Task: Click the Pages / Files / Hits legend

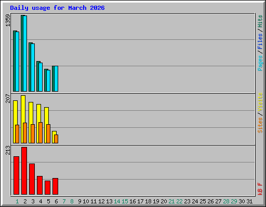Action: pos(260,43)
